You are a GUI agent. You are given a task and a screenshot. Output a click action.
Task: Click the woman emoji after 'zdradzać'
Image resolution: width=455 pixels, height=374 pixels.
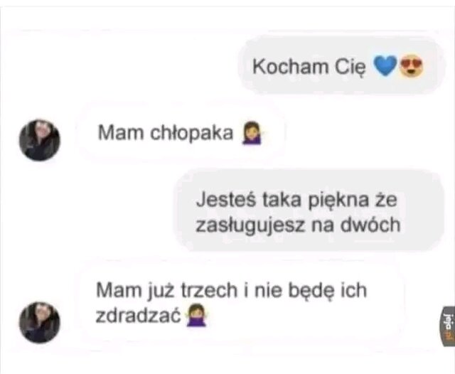(196, 316)
